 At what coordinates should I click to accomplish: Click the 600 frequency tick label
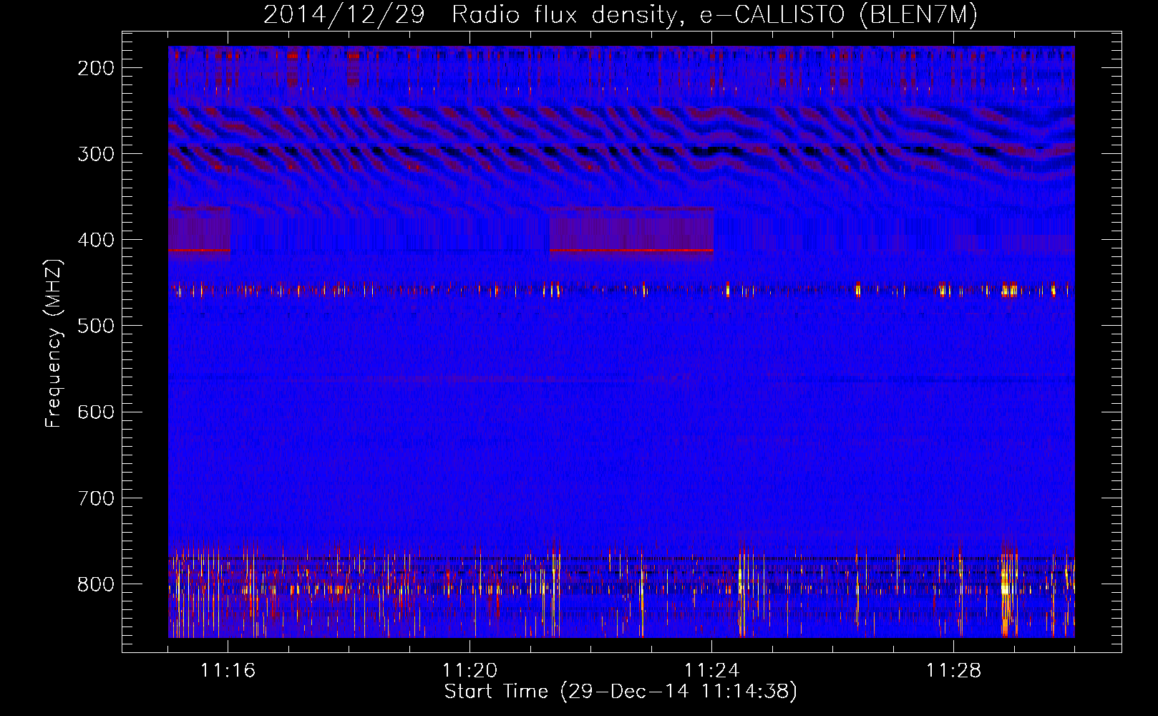[96, 412]
